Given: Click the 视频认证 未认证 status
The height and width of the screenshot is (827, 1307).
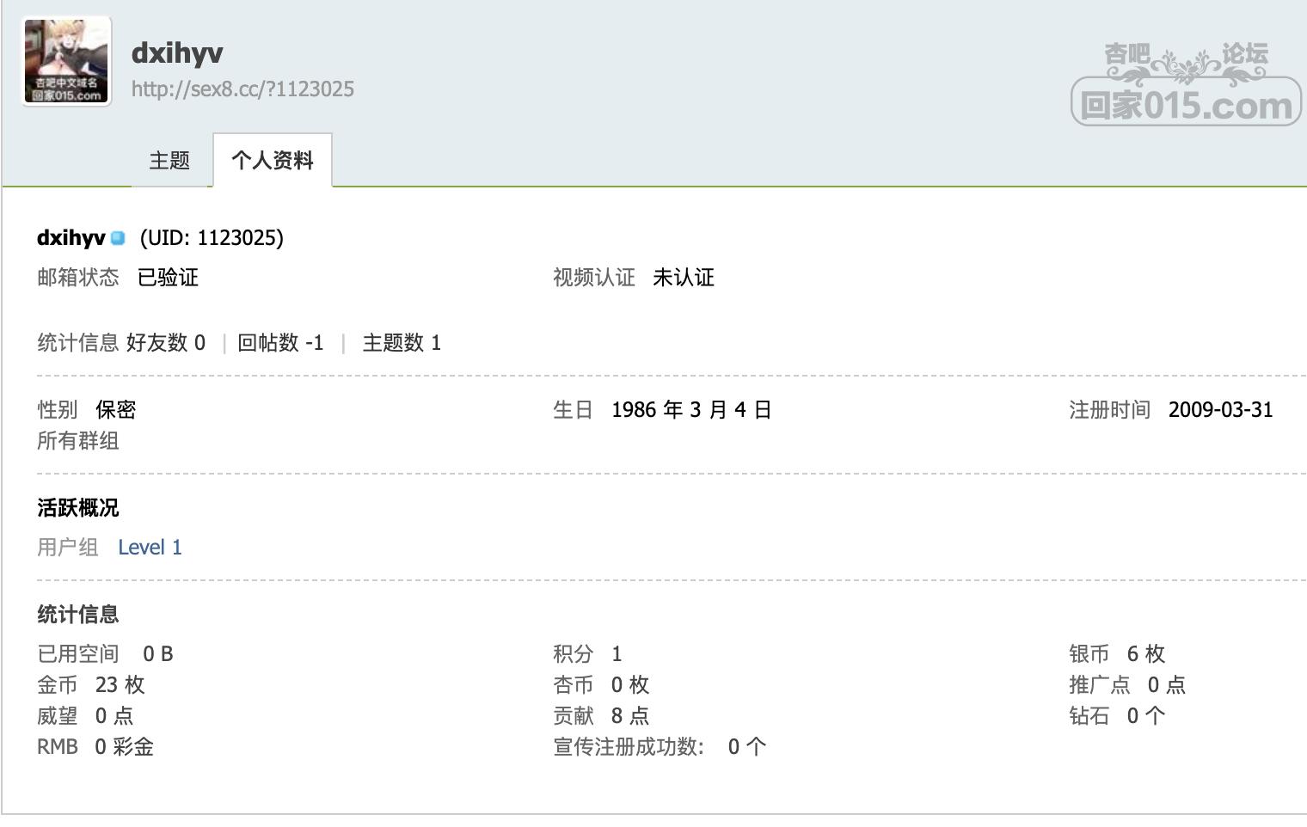Looking at the screenshot, I should point(683,278).
